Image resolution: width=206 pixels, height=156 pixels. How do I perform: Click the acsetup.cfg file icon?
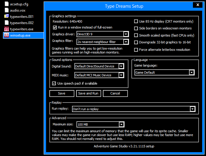click(7, 4)
